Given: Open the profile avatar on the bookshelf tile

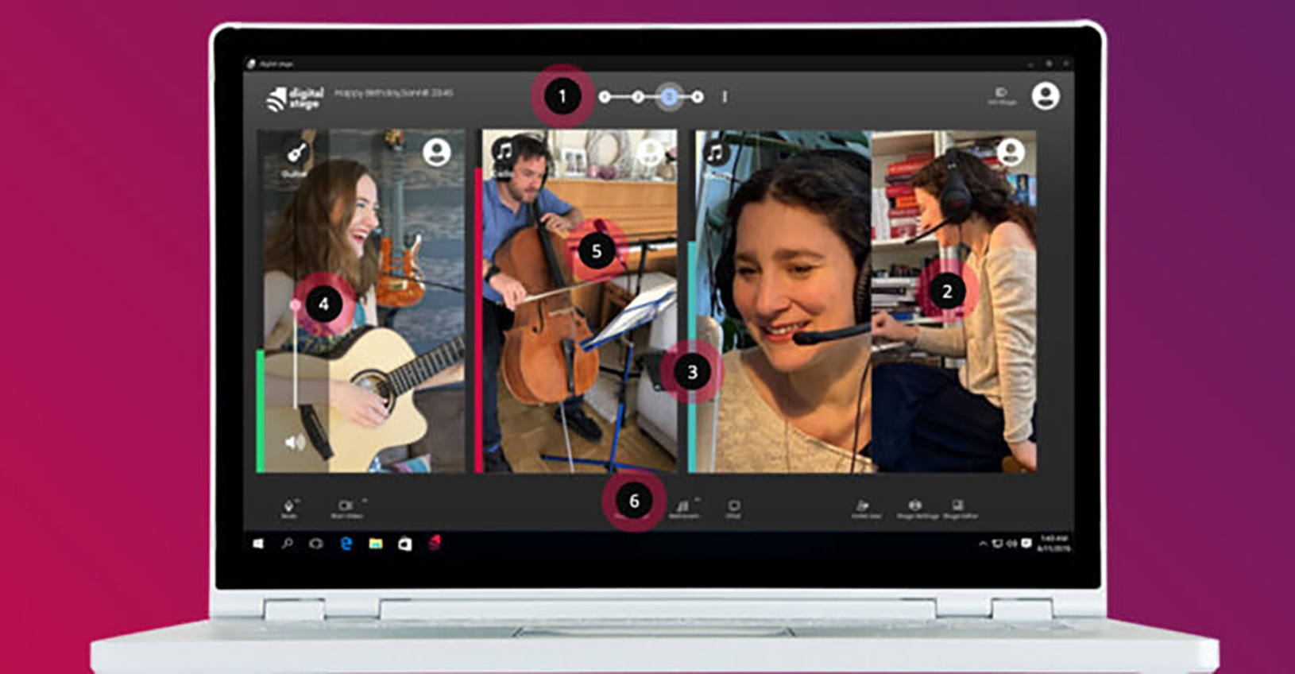Looking at the screenshot, I should tap(1011, 151).
